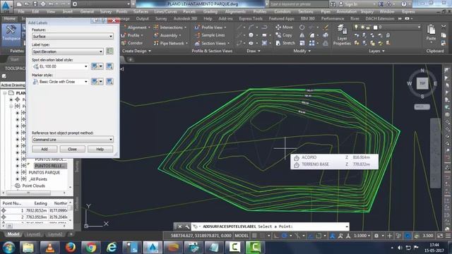The image size is (452, 254).
Task: Click pick-on-screen icon for marker style
Action: click(x=109, y=82)
